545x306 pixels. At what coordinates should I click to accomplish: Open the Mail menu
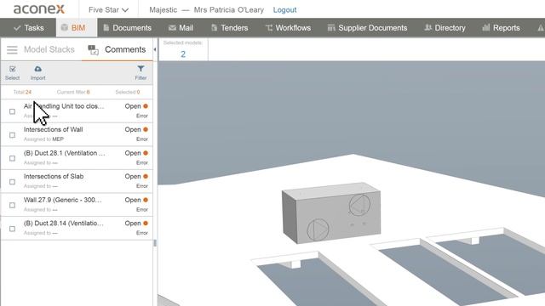pos(181,28)
